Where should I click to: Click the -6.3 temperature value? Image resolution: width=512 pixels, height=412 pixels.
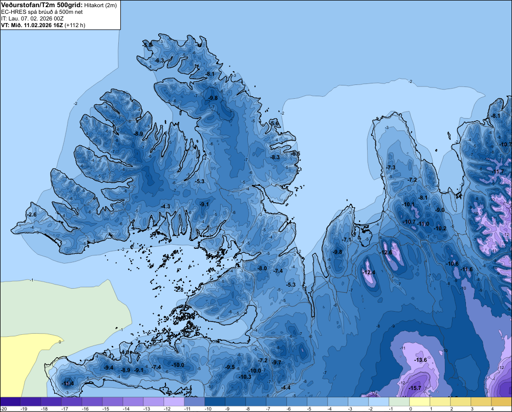159,60
